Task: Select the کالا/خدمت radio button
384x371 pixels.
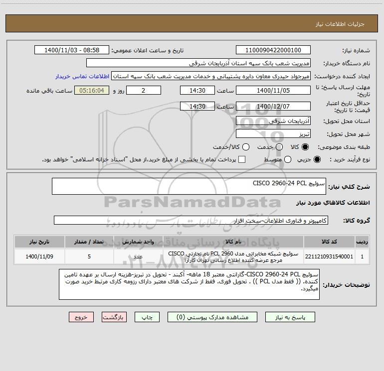Action: pos(246,147)
